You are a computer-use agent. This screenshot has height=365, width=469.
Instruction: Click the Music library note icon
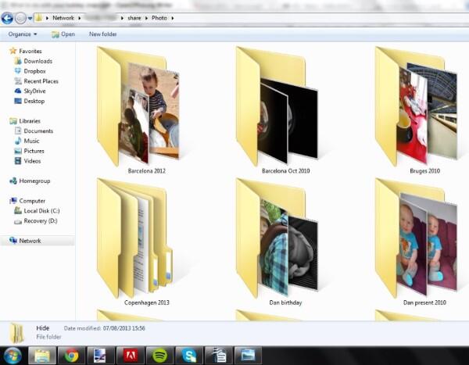(18, 141)
